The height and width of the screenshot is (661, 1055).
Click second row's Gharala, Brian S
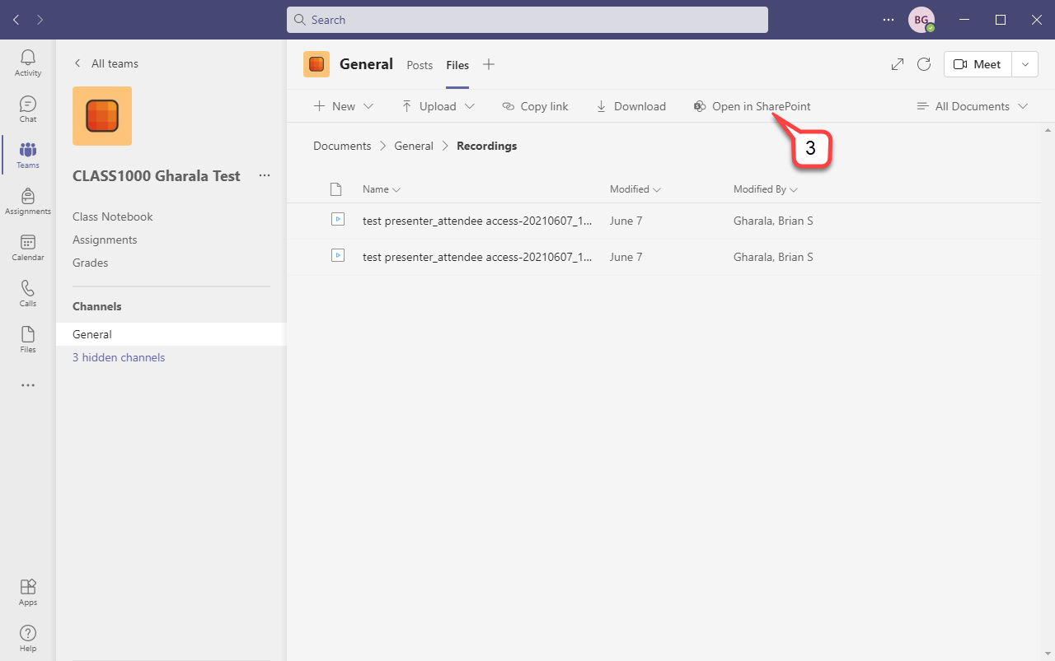773,257
